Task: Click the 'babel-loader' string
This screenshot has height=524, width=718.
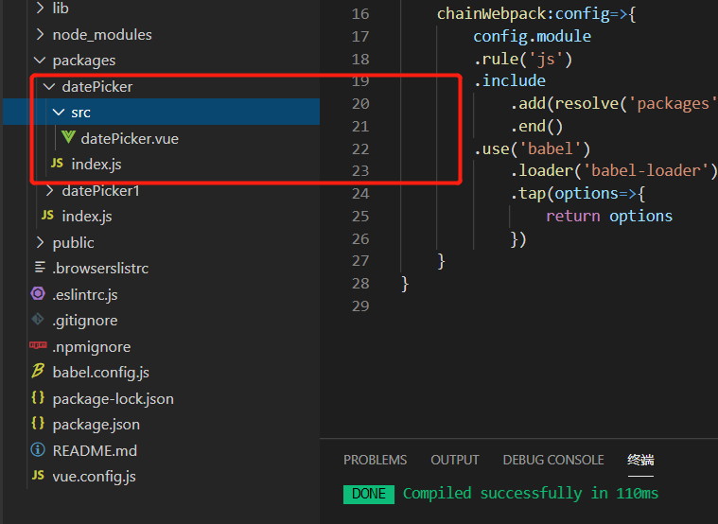Action: tap(645, 171)
